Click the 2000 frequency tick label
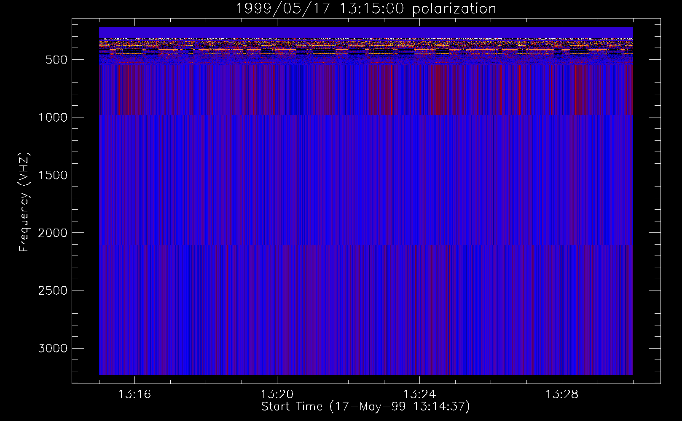The height and width of the screenshot is (421, 682). [x=53, y=233]
